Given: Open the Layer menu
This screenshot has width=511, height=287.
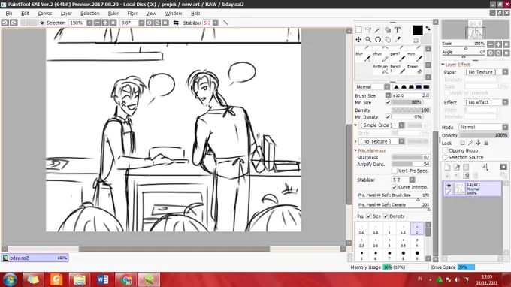Looking at the screenshot, I should (x=66, y=14).
